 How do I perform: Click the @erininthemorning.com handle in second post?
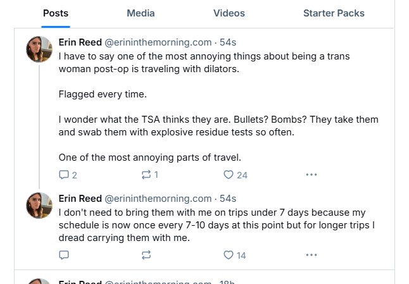tap(158, 199)
